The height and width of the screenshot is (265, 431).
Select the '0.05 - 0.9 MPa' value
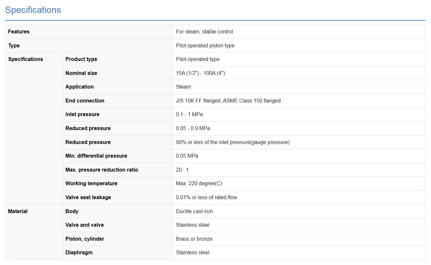(193, 128)
